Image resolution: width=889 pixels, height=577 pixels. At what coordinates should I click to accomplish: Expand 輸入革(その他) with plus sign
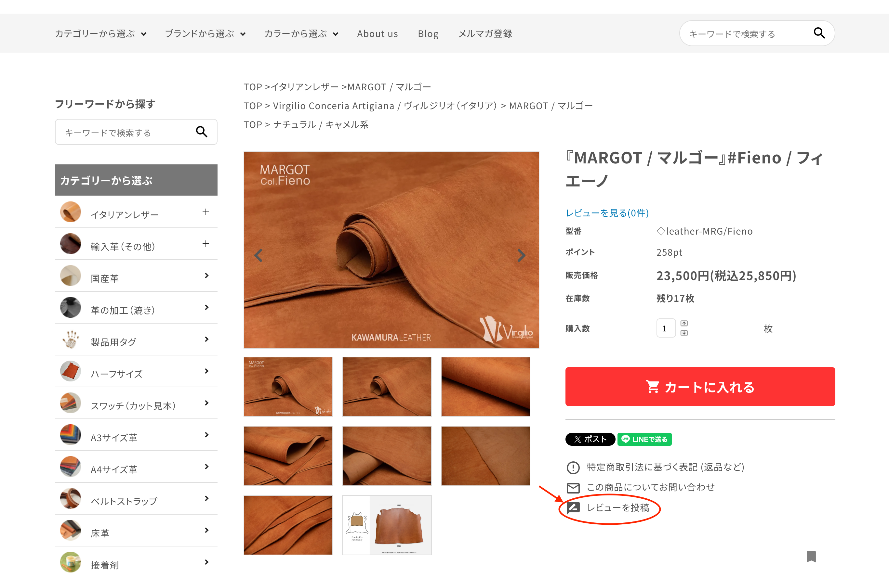(x=206, y=244)
